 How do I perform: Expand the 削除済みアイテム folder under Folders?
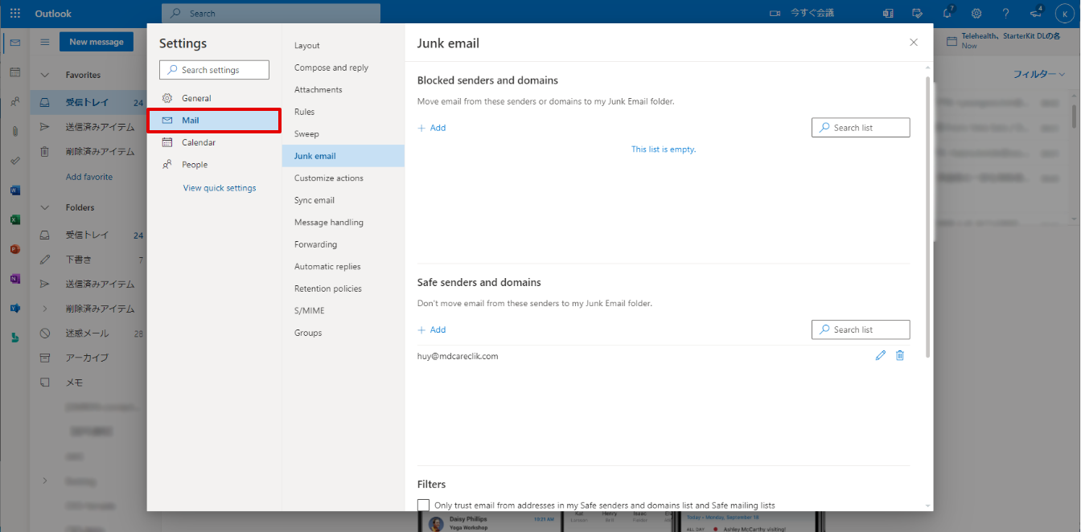coord(45,309)
